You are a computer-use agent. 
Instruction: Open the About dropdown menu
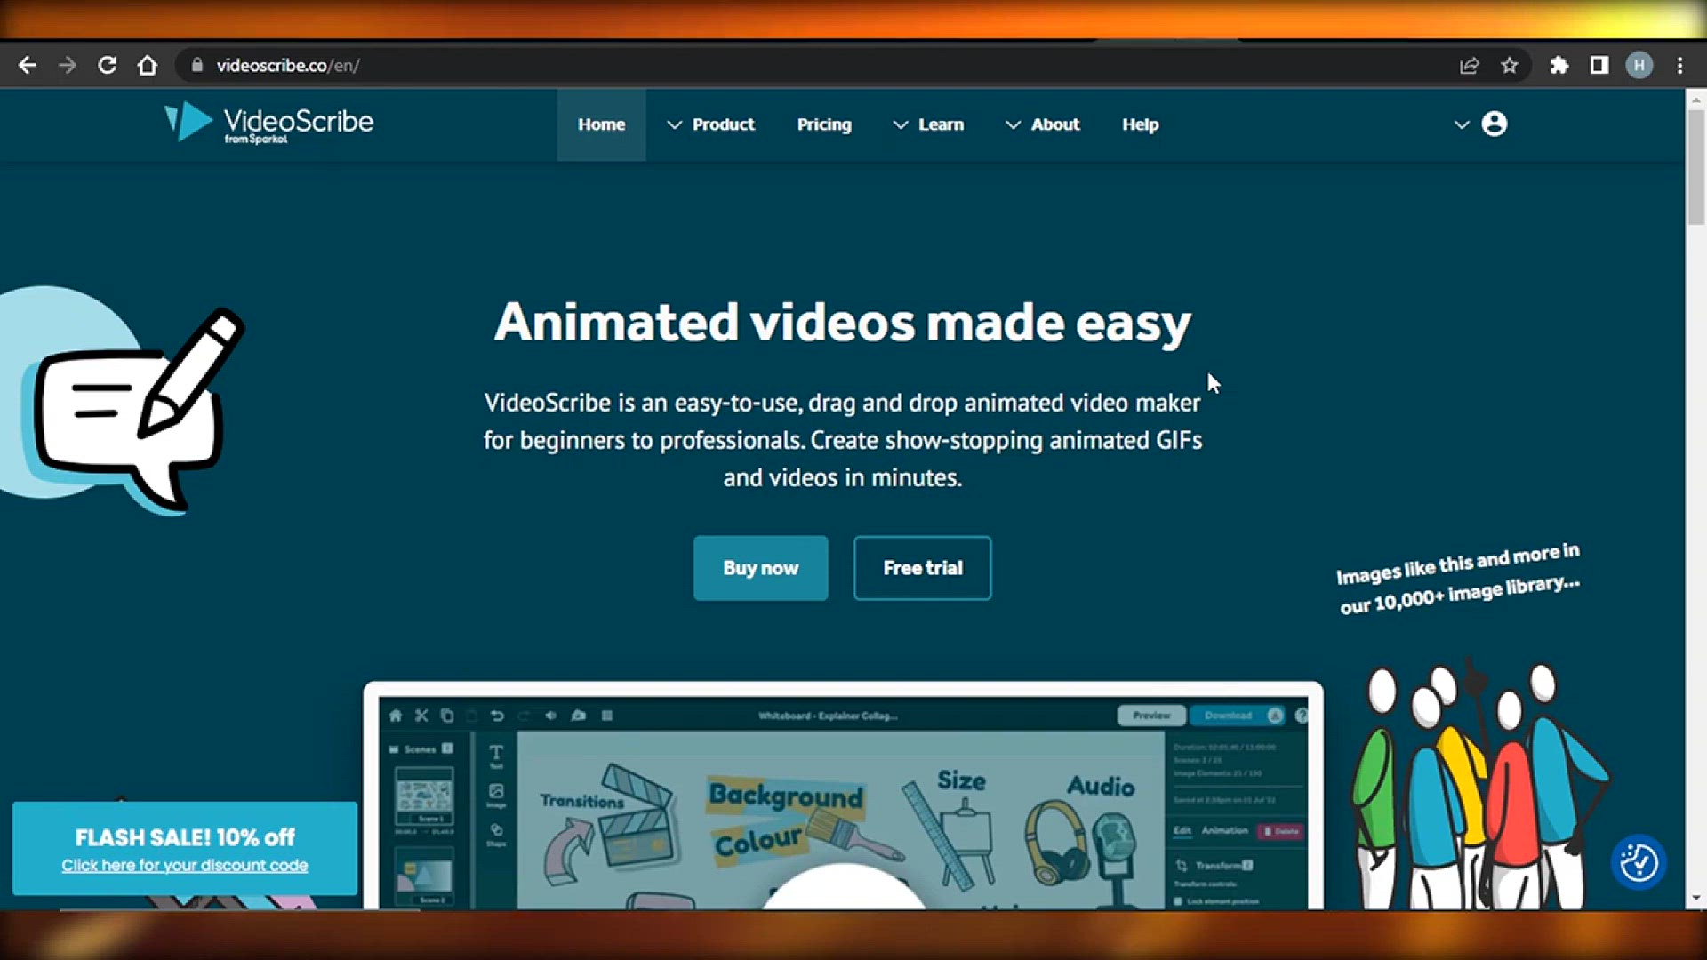(1055, 124)
